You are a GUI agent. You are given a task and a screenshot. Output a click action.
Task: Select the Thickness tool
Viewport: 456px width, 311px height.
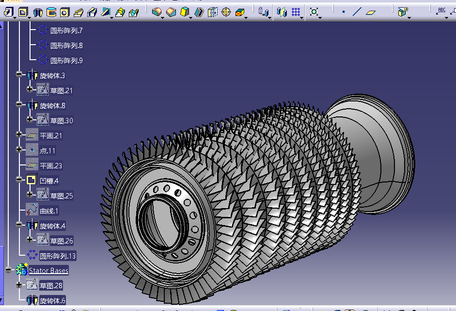(x=213, y=12)
